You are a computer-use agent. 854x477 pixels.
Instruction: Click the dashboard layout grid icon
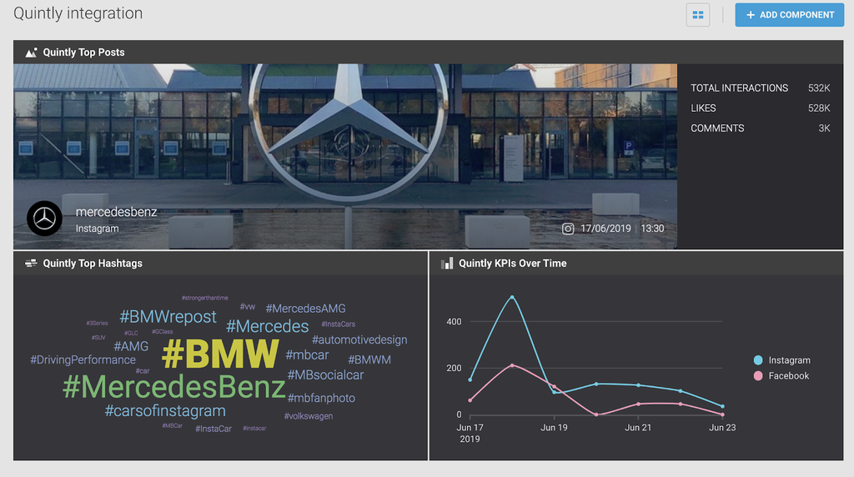click(x=697, y=15)
